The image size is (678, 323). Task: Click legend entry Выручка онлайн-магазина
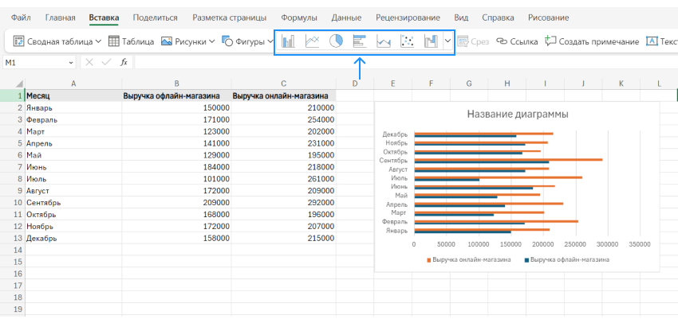469,260
